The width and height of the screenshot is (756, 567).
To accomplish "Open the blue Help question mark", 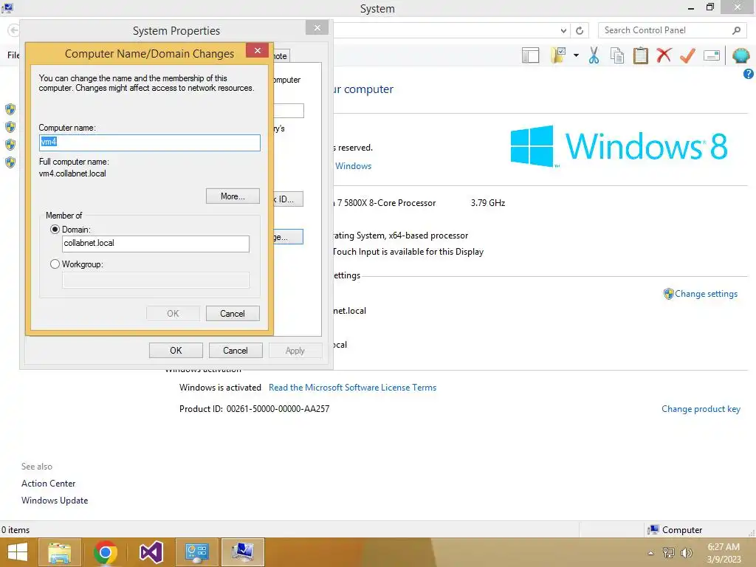I will pos(749,74).
